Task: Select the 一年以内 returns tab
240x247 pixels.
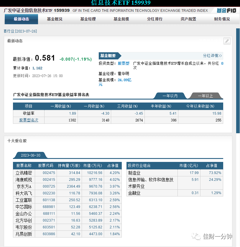Action: pyautogui.click(x=170, y=96)
